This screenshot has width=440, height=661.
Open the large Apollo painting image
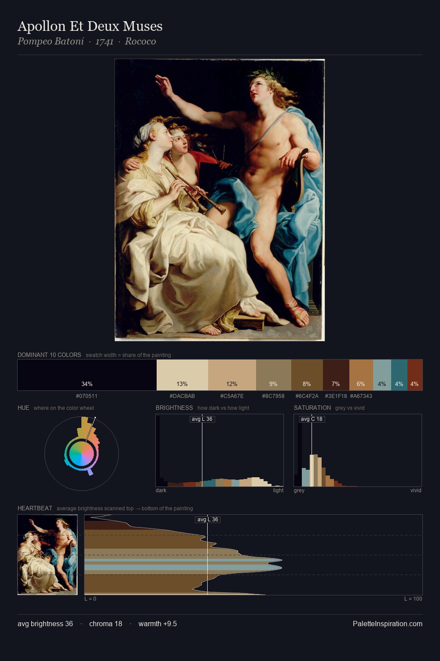(x=220, y=200)
